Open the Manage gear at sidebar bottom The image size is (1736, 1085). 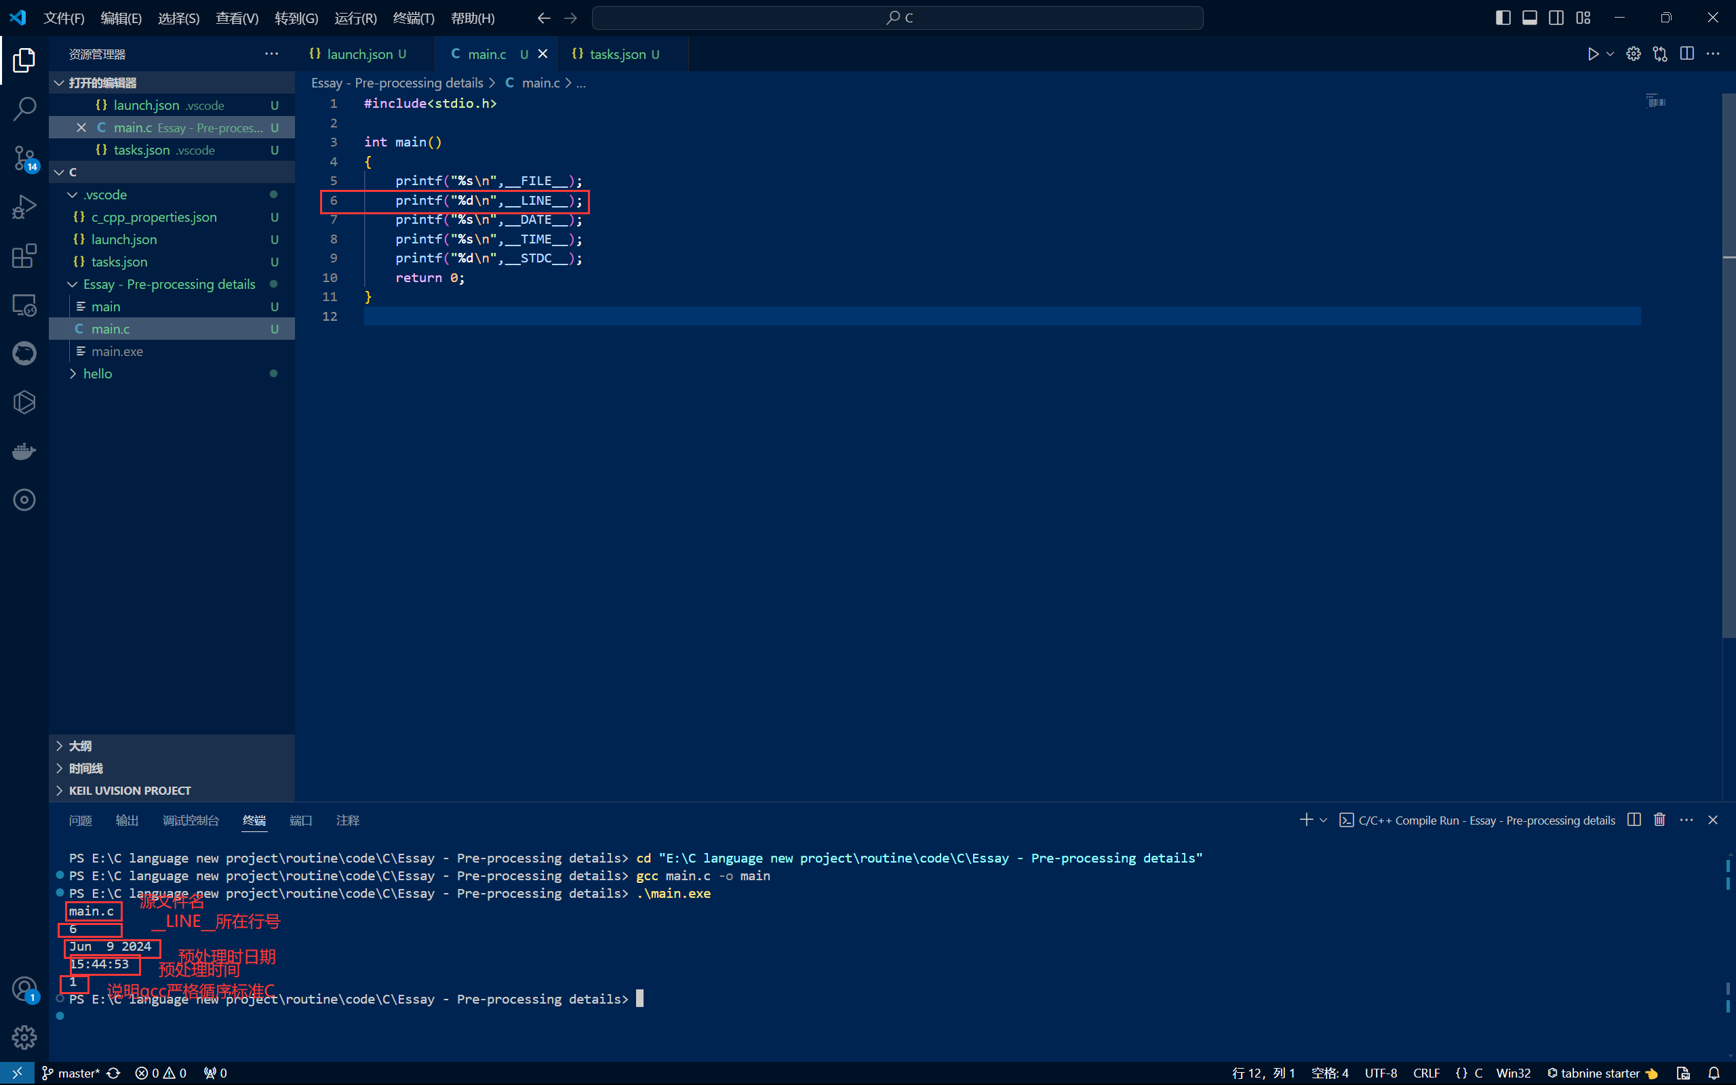[24, 1037]
